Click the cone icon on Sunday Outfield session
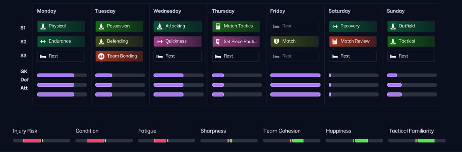Image resolution: width=462 pixels, height=152 pixels. (393, 26)
